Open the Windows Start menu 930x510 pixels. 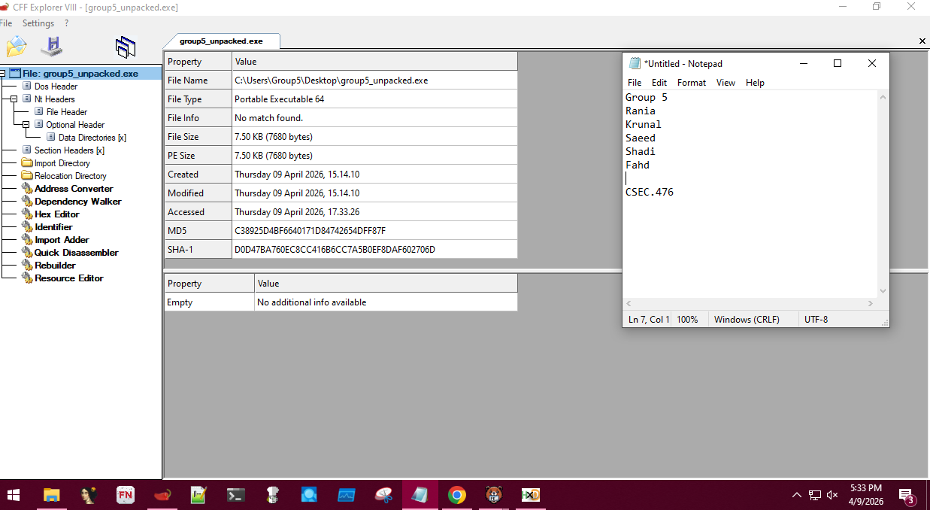(x=14, y=495)
